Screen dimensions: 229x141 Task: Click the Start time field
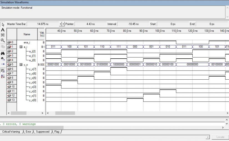(173, 24)
